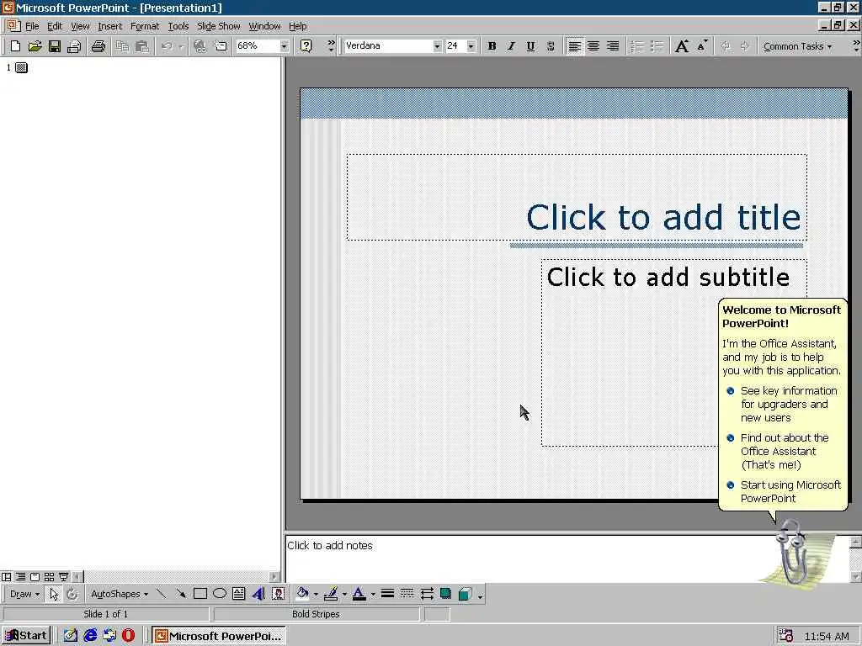Image resolution: width=862 pixels, height=646 pixels.
Task: Open the Slide Show menu
Action: (218, 26)
